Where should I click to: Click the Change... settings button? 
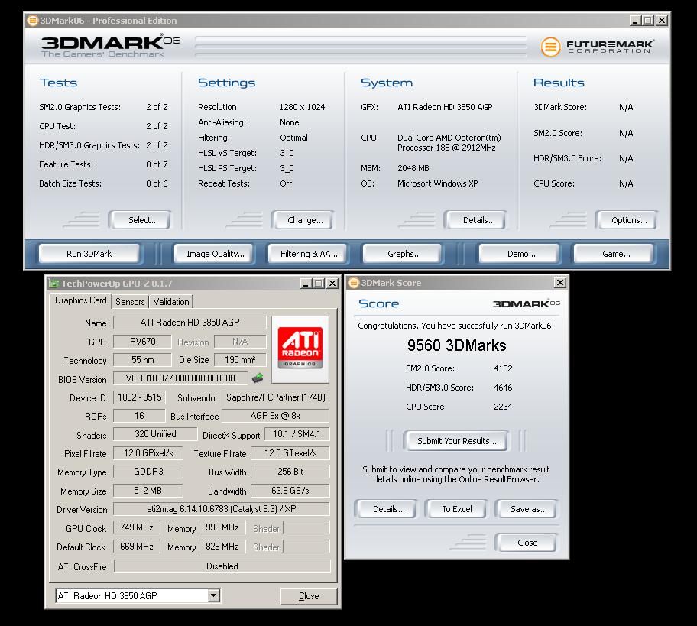point(305,220)
